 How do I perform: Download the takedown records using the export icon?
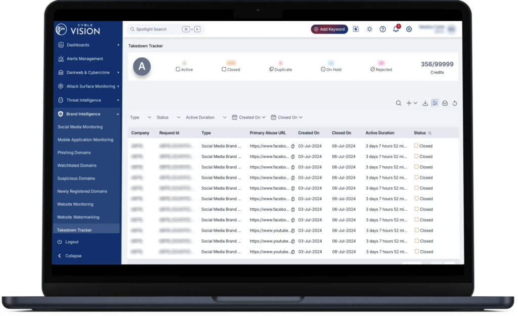[x=425, y=103]
